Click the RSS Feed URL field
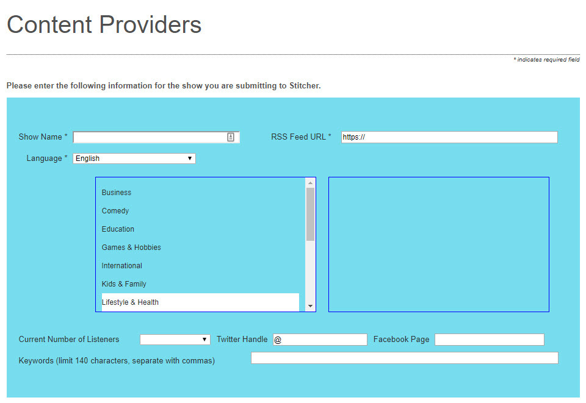Screen dimensions: 586x403 click(x=449, y=137)
